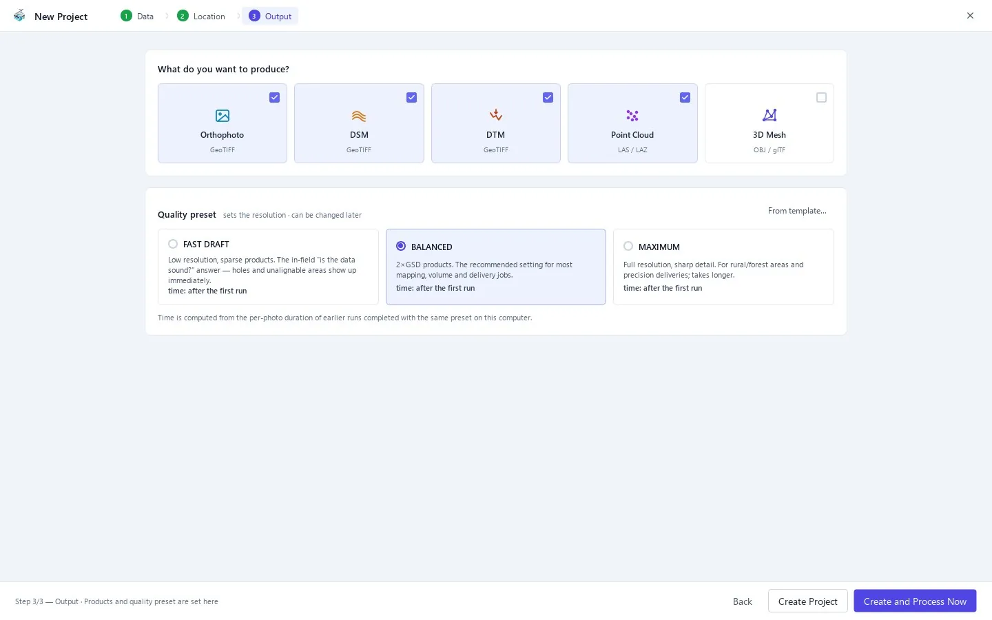Screen dimensions: 992x620
Task: Click the 'Quality preset' heading
Action: click(187, 214)
